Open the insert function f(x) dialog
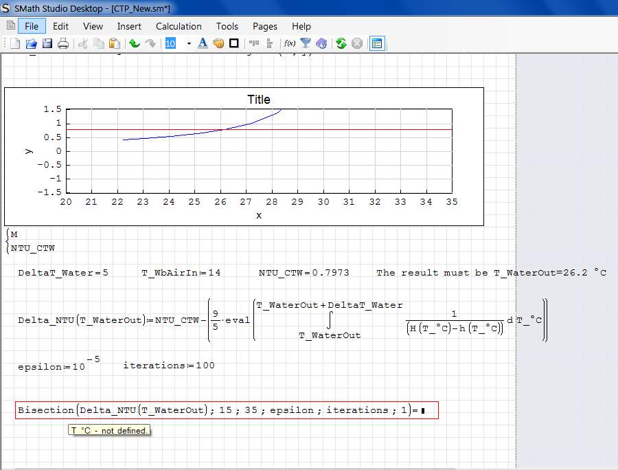This screenshot has width=618, height=470. 290,43
